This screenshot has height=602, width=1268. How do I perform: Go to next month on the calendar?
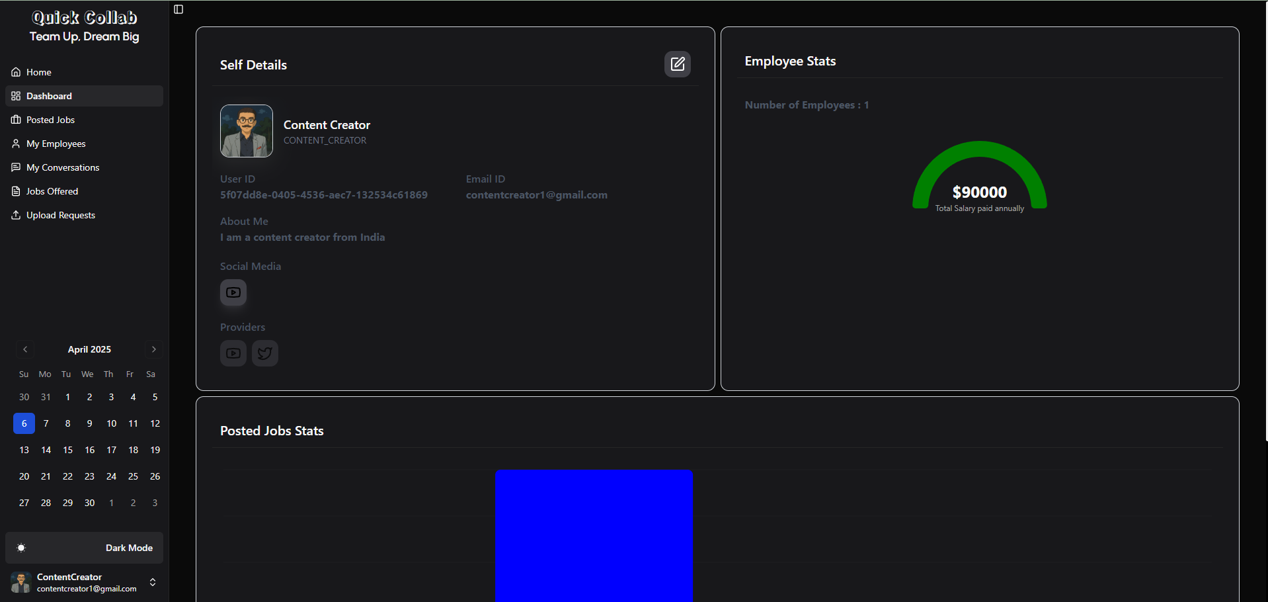click(x=153, y=349)
